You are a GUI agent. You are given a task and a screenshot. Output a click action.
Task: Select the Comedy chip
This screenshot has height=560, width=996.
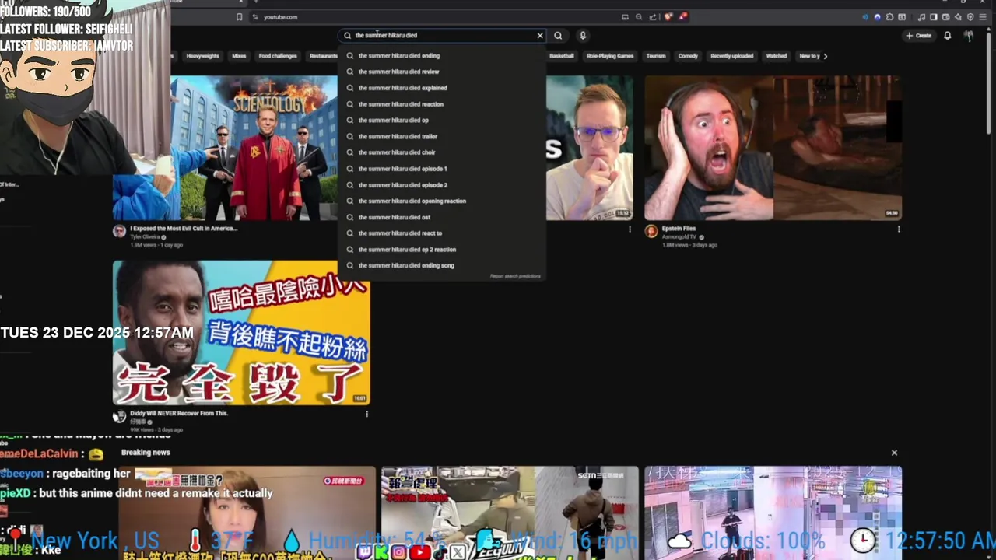pos(688,56)
